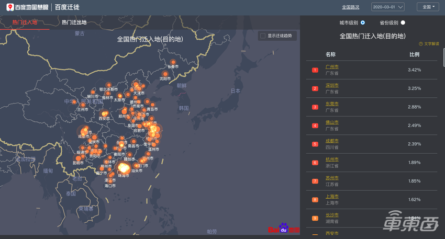Switch to the 热门迁入地 tab

[x=25, y=22]
